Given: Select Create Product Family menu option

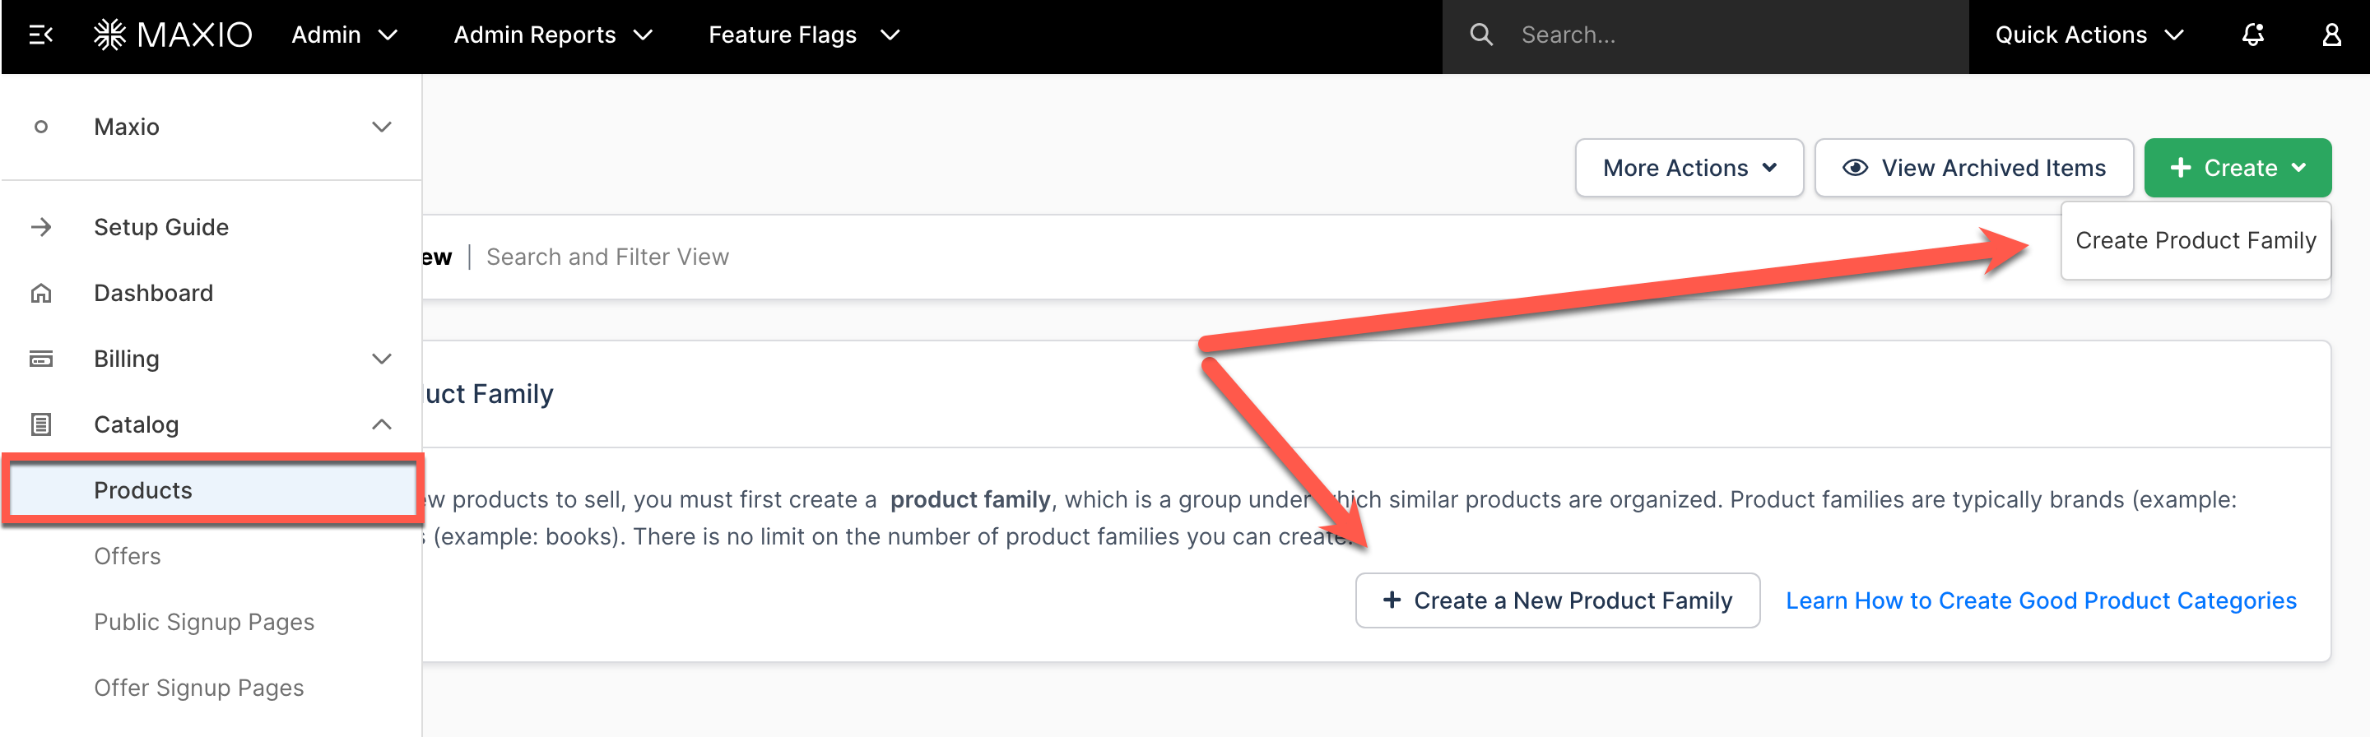Looking at the screenshot, I should coord(2194,241).
